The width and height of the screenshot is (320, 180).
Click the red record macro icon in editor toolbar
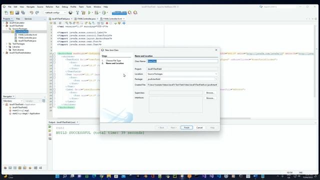pyautogui.click(x=106, y=23)
